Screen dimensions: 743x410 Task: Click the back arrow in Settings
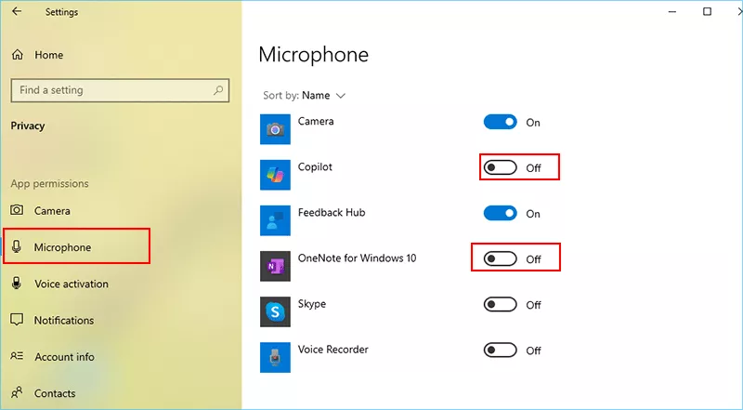[x=17, y=12]
